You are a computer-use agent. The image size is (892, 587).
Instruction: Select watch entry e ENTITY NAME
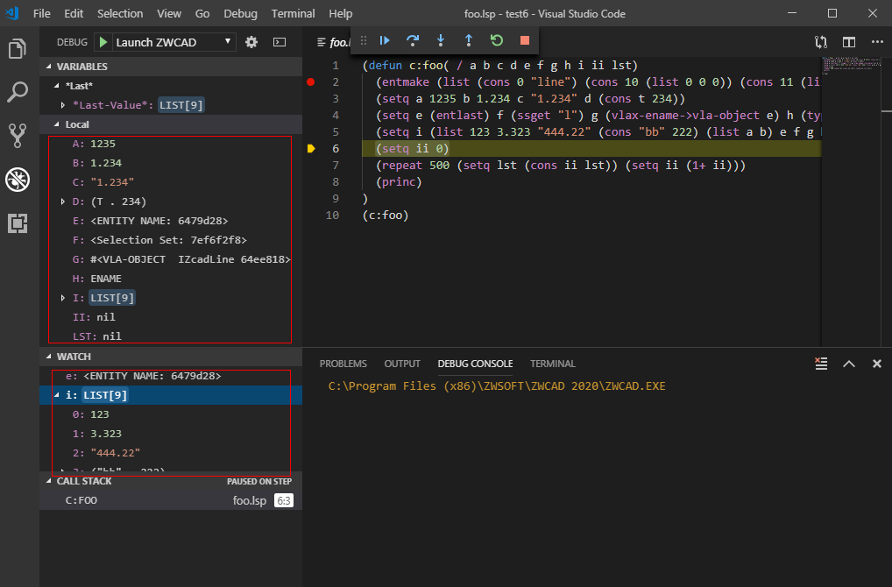pos(171,376)
